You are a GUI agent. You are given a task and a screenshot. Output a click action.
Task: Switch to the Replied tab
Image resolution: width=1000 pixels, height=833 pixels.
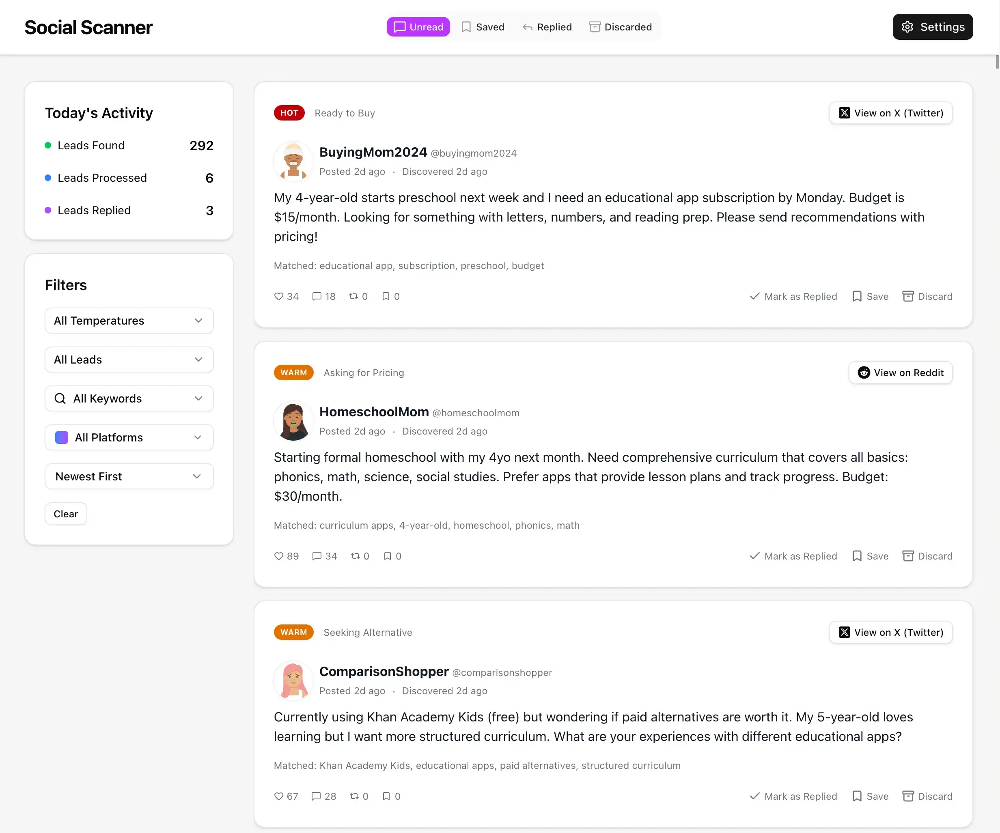tap(547, 27)
